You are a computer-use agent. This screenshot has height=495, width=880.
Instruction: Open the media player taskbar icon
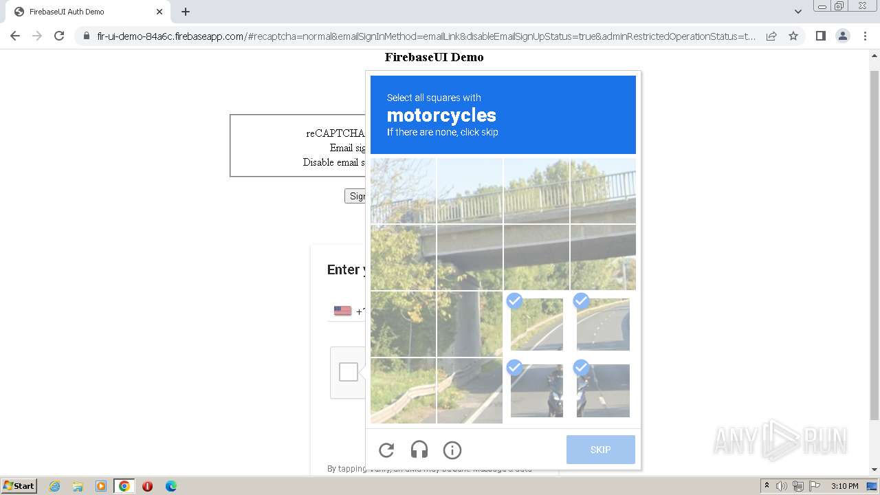pos(101,486)
